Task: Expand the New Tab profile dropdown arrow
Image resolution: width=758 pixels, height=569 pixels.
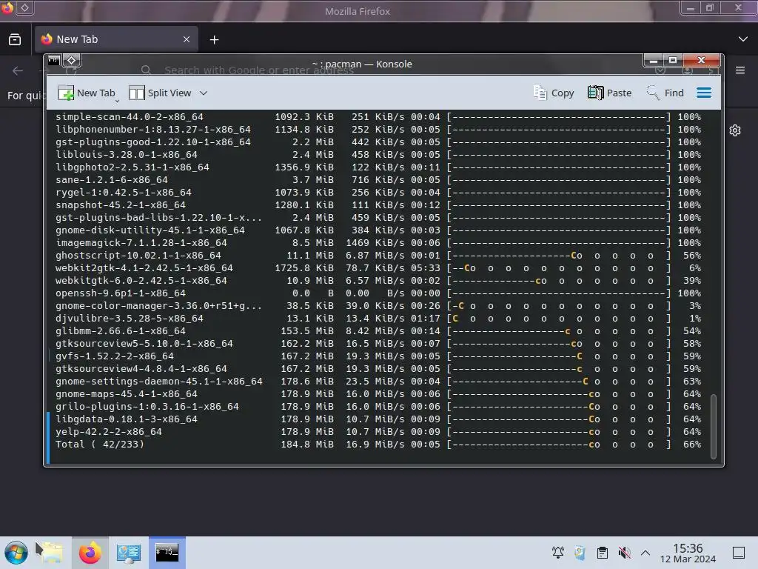Action: click(x=118, y=100)
